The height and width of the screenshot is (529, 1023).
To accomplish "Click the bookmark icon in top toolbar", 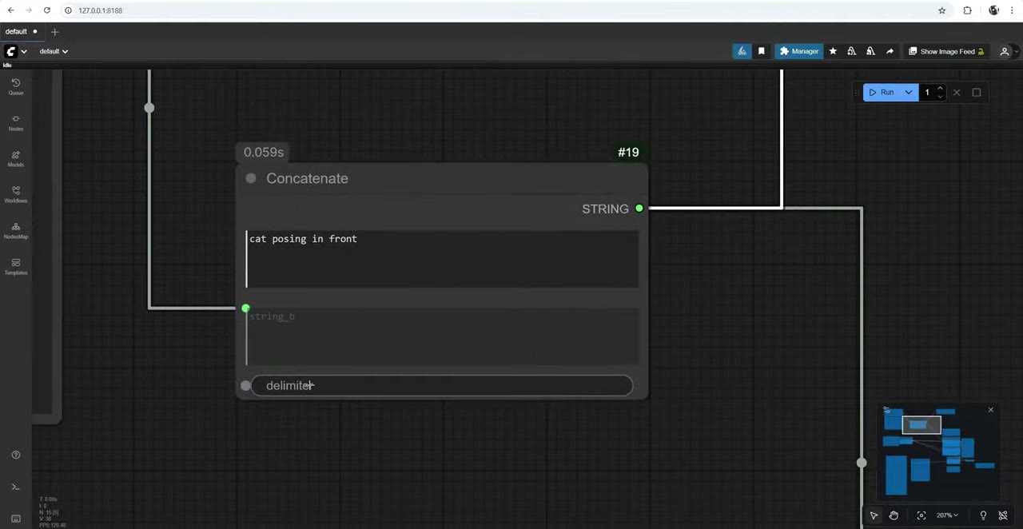I will pyautogui.click(x=761, y=51).
